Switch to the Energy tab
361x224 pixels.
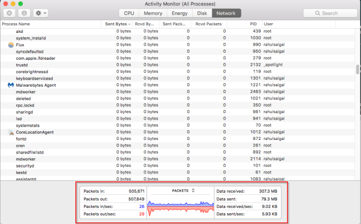179,13
